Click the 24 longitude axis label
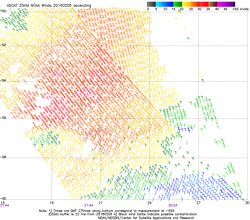This screenshot has height=220, width=250. click(x=149, y=203)
